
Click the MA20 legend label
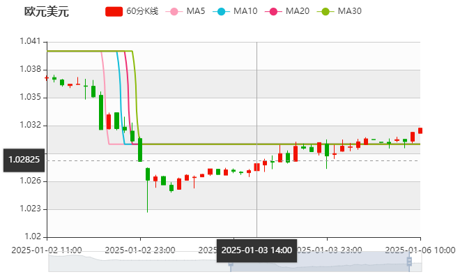pyautogui.click(x=297, y=11)
